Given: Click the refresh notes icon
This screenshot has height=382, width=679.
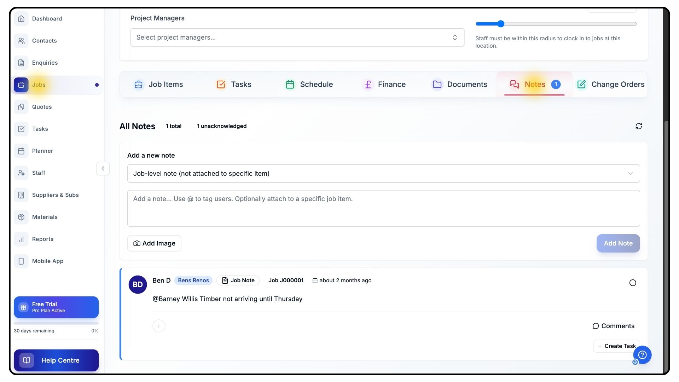Looking at the screenshot, I should (638, 126).
